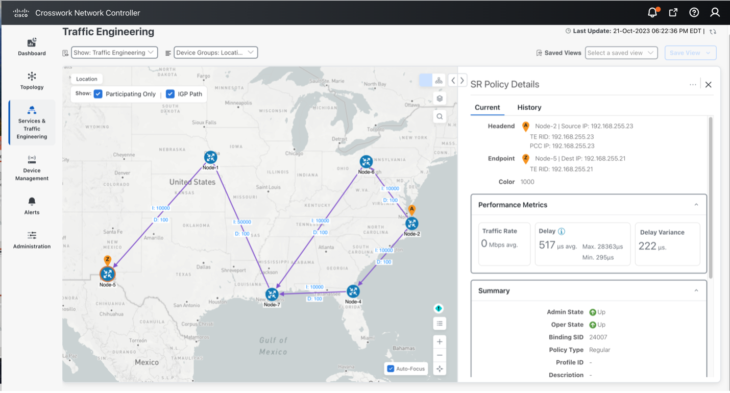730x393 pixels.
Task: Go to the Dashboard from sidebar
Action: click(x=31, y=45)
